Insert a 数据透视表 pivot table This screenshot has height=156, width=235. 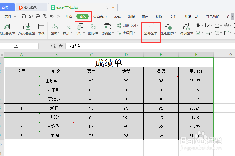click(x=7, y=29)
